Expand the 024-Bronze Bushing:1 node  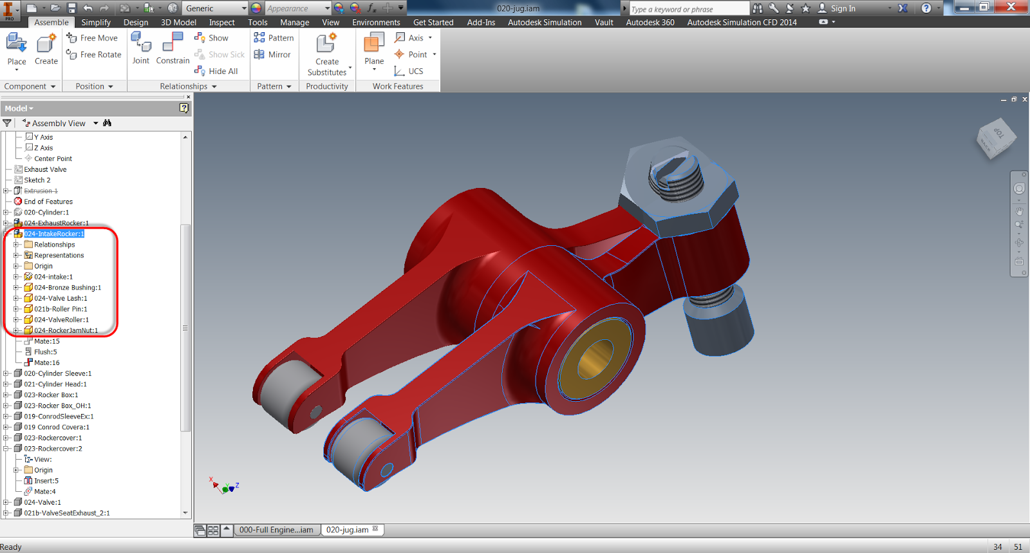click(17, 288)
